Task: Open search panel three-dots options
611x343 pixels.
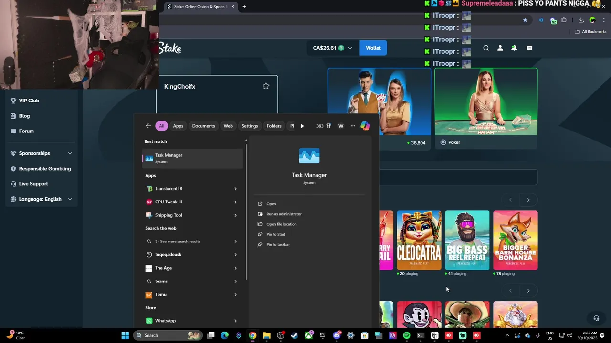Action: point(353,126)
